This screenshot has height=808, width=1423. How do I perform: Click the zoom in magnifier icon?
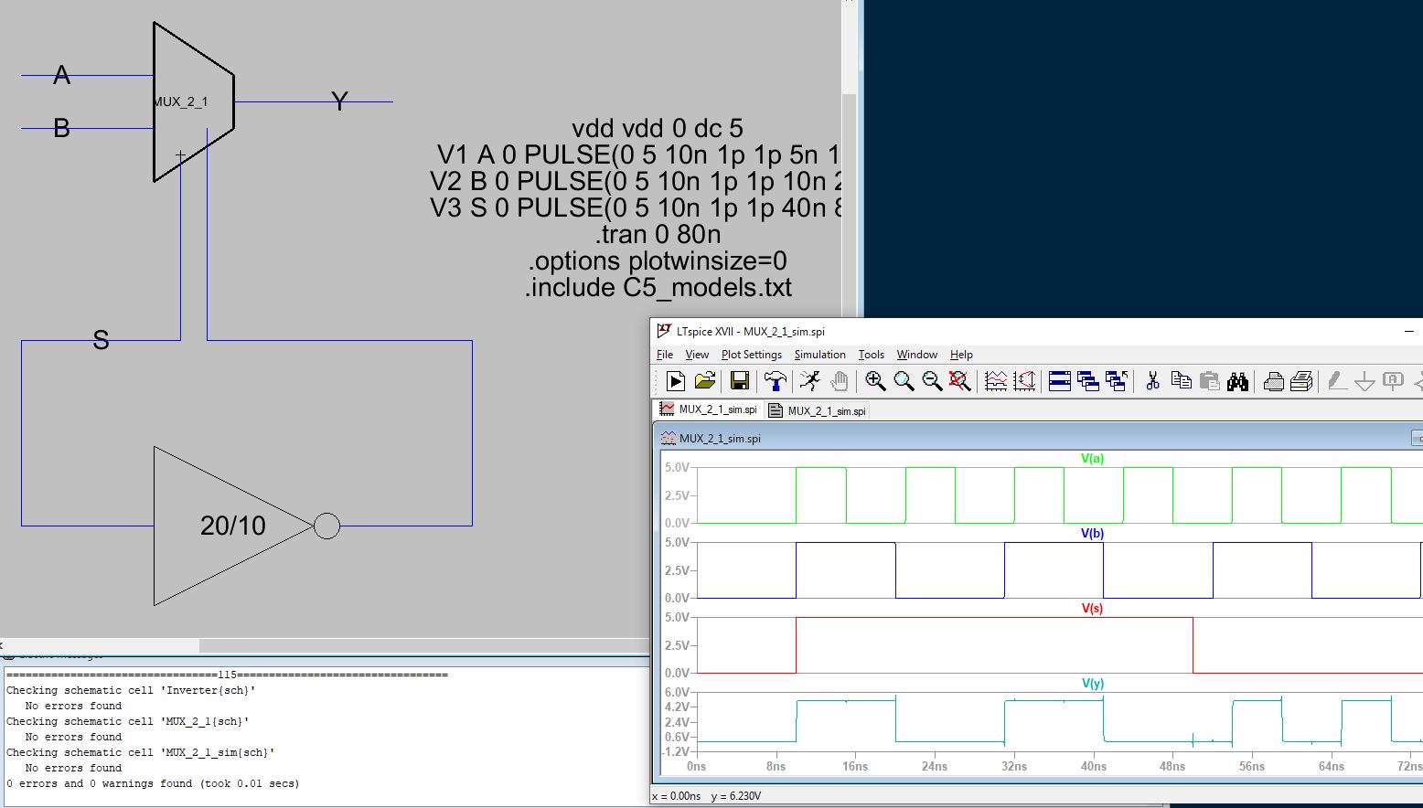click(875, 381)
